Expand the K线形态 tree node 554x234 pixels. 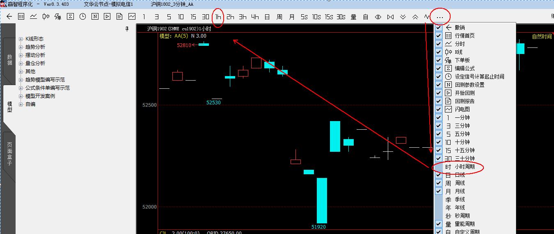[21, 39]
